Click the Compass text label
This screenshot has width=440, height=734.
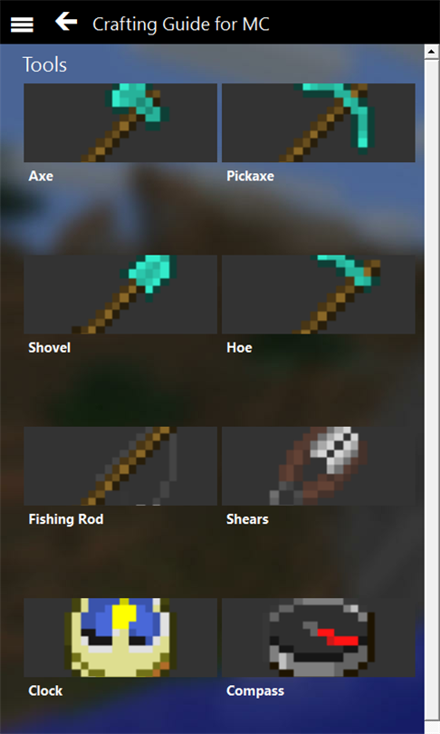click(x=255, y=691)
